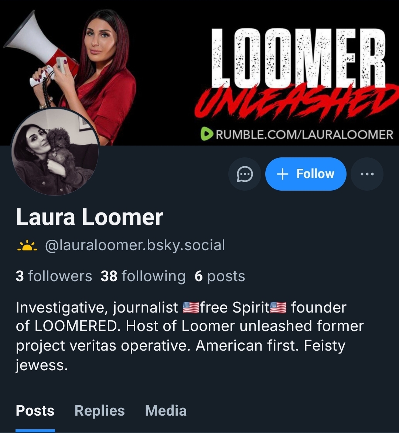Open the chat message bubble icon

245,174
